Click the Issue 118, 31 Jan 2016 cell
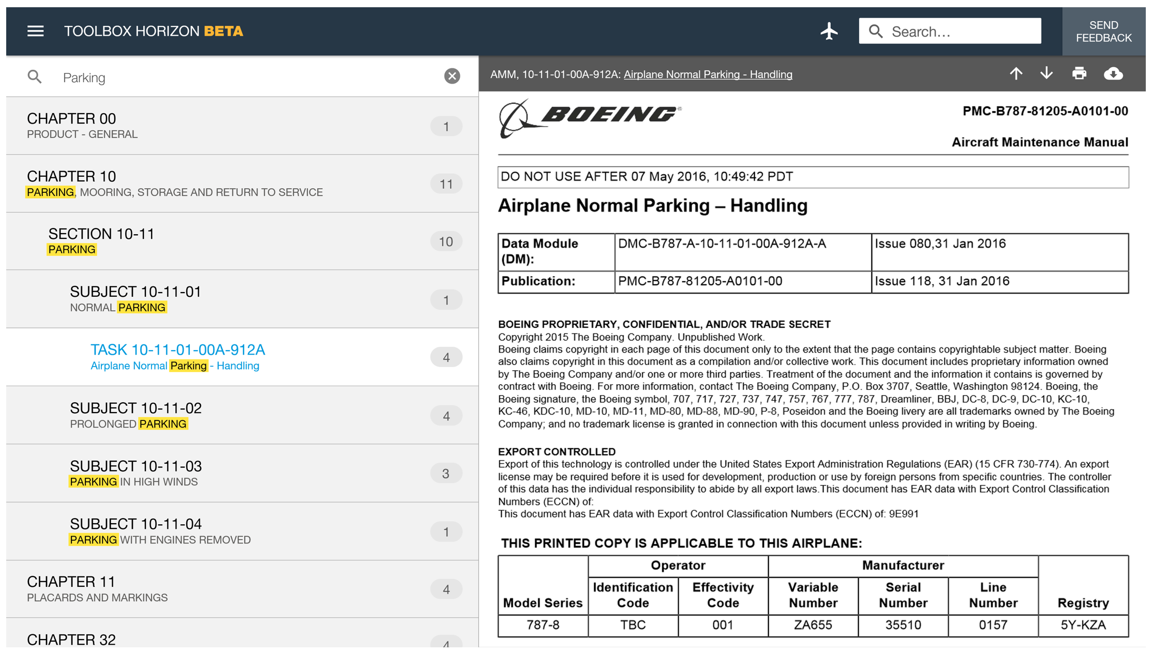1152x653 pixels. point(999,282)
